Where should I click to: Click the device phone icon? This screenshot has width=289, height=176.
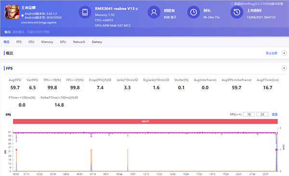85,12
